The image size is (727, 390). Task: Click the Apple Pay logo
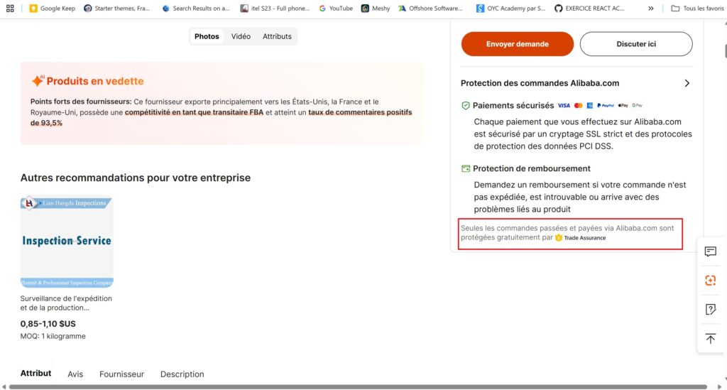click(623, 106)
